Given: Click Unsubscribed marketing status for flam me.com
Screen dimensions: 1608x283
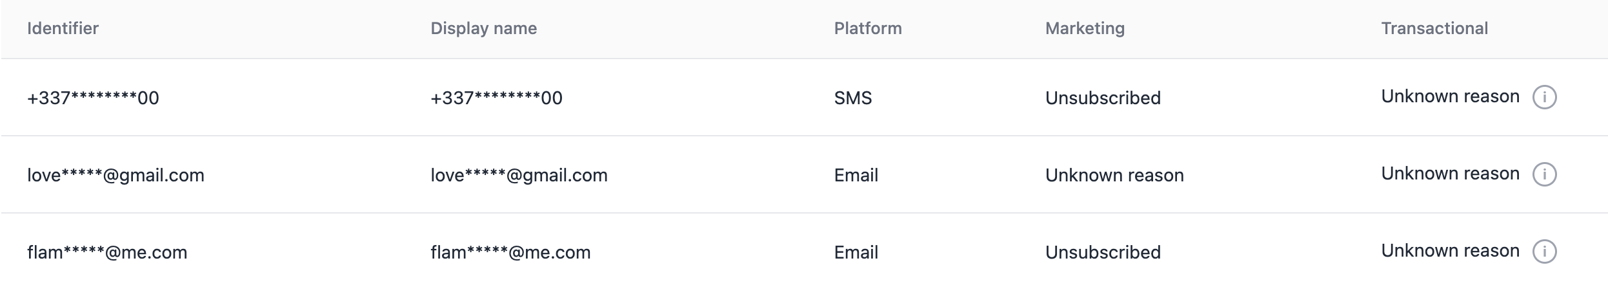Looking at the screenshot, I should point(1103,252).
